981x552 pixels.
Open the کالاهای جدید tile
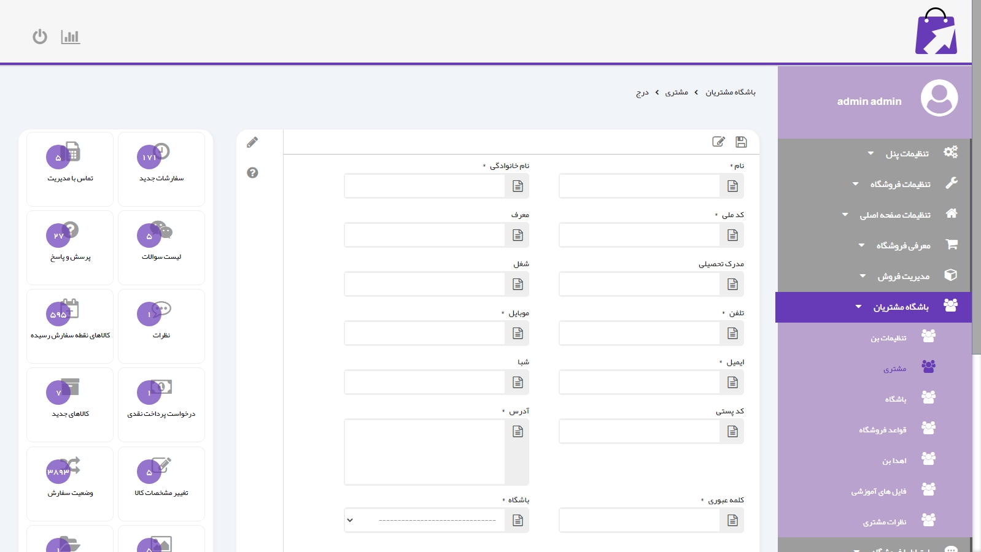coord(70,404)
